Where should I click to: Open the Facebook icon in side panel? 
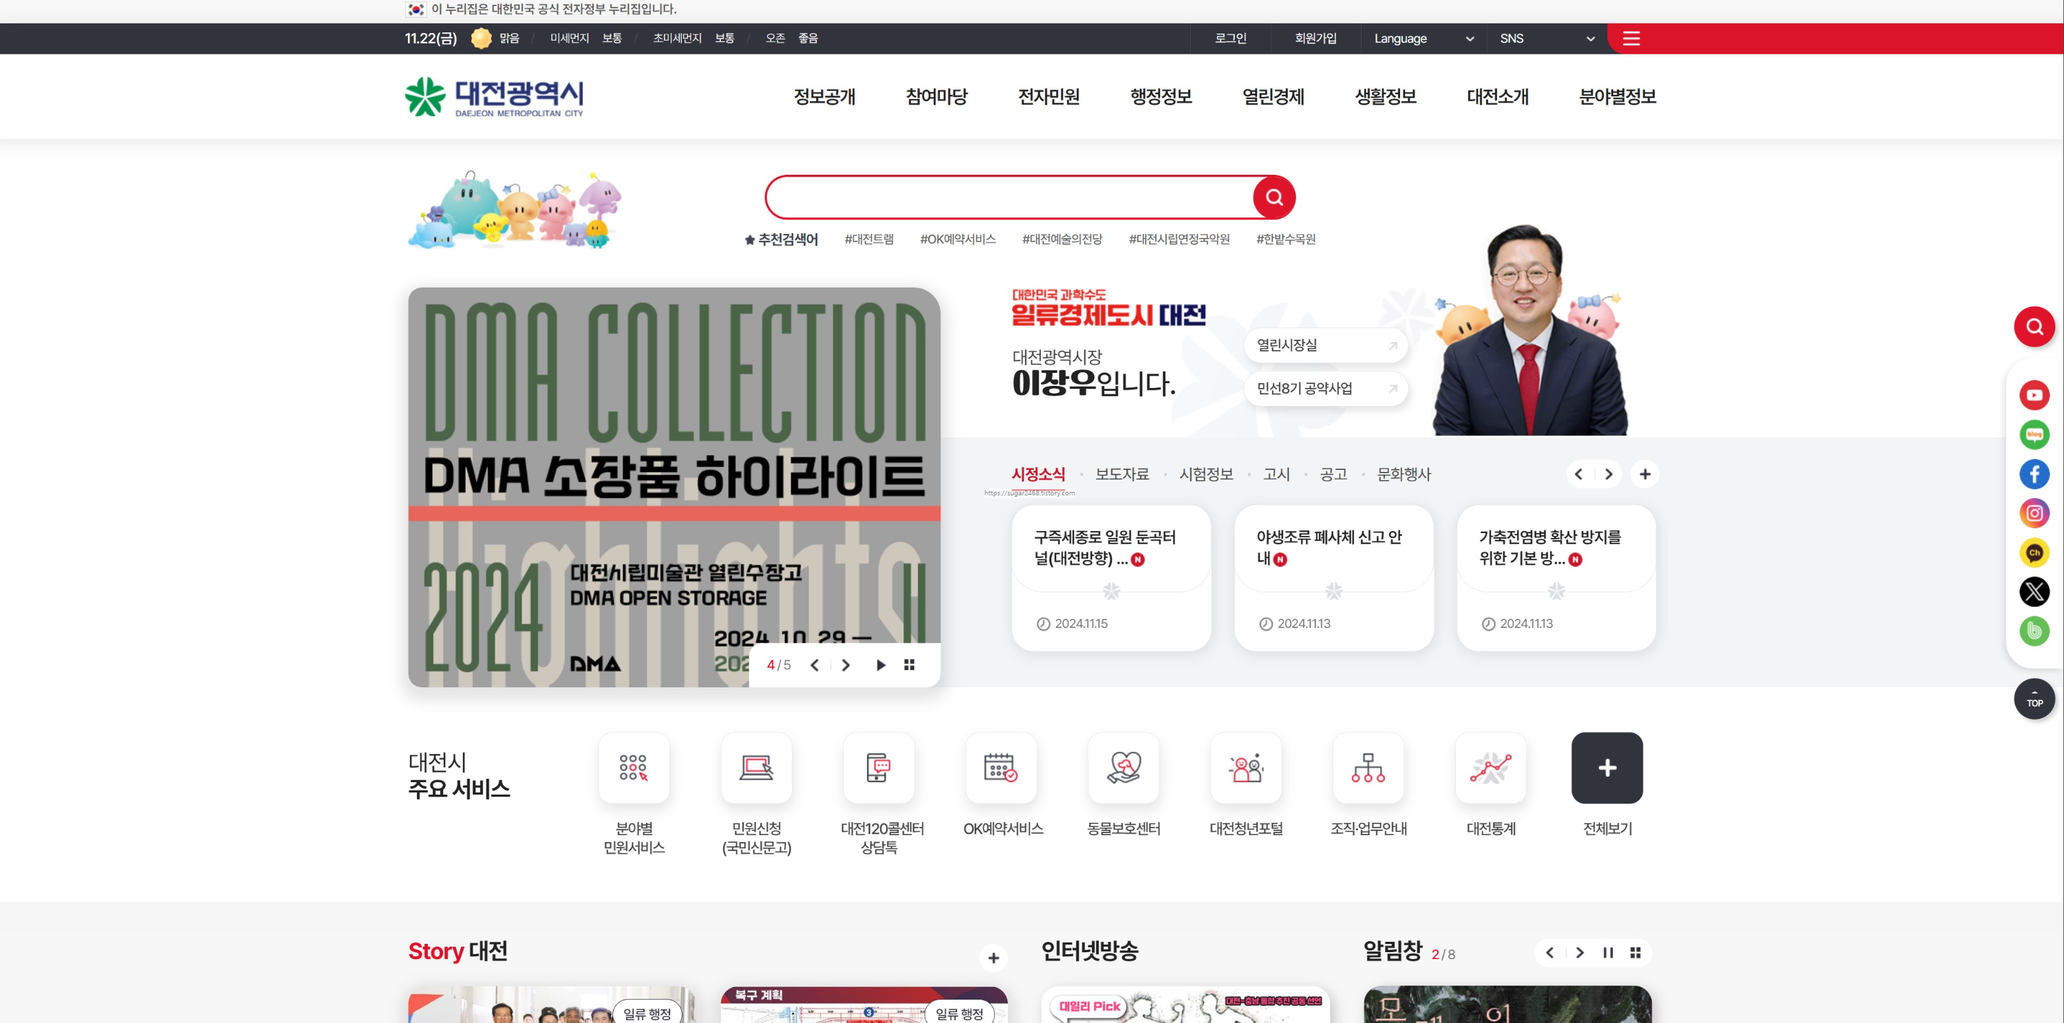point(2034,474)
